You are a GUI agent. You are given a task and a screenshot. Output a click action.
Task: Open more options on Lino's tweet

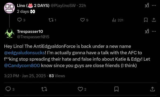click(154, 5)
